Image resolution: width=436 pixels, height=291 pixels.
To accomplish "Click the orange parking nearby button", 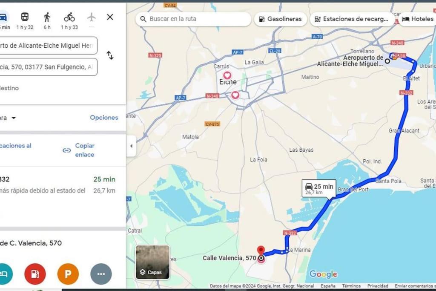I will [68, 274].
